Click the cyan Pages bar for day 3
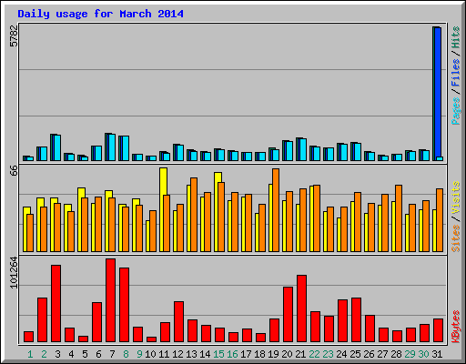This screenshot has width=466, height=364. pos(57,148)
